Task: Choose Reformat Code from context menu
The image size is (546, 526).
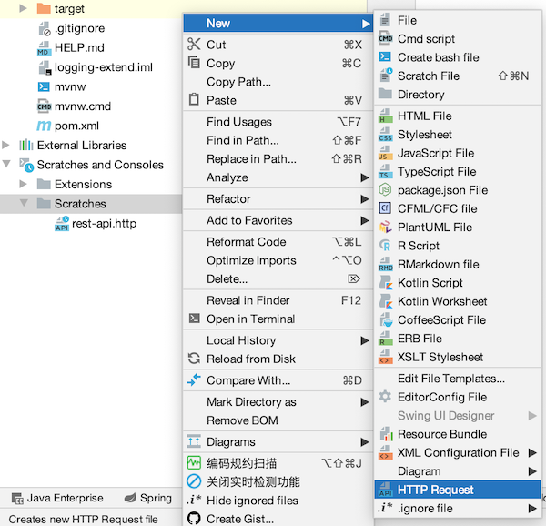Action: (x=246, y=242)
